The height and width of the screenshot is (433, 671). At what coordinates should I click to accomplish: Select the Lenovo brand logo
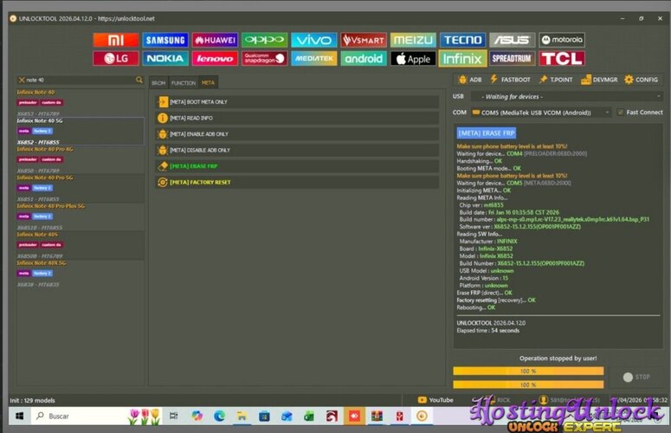pos(215,59)
